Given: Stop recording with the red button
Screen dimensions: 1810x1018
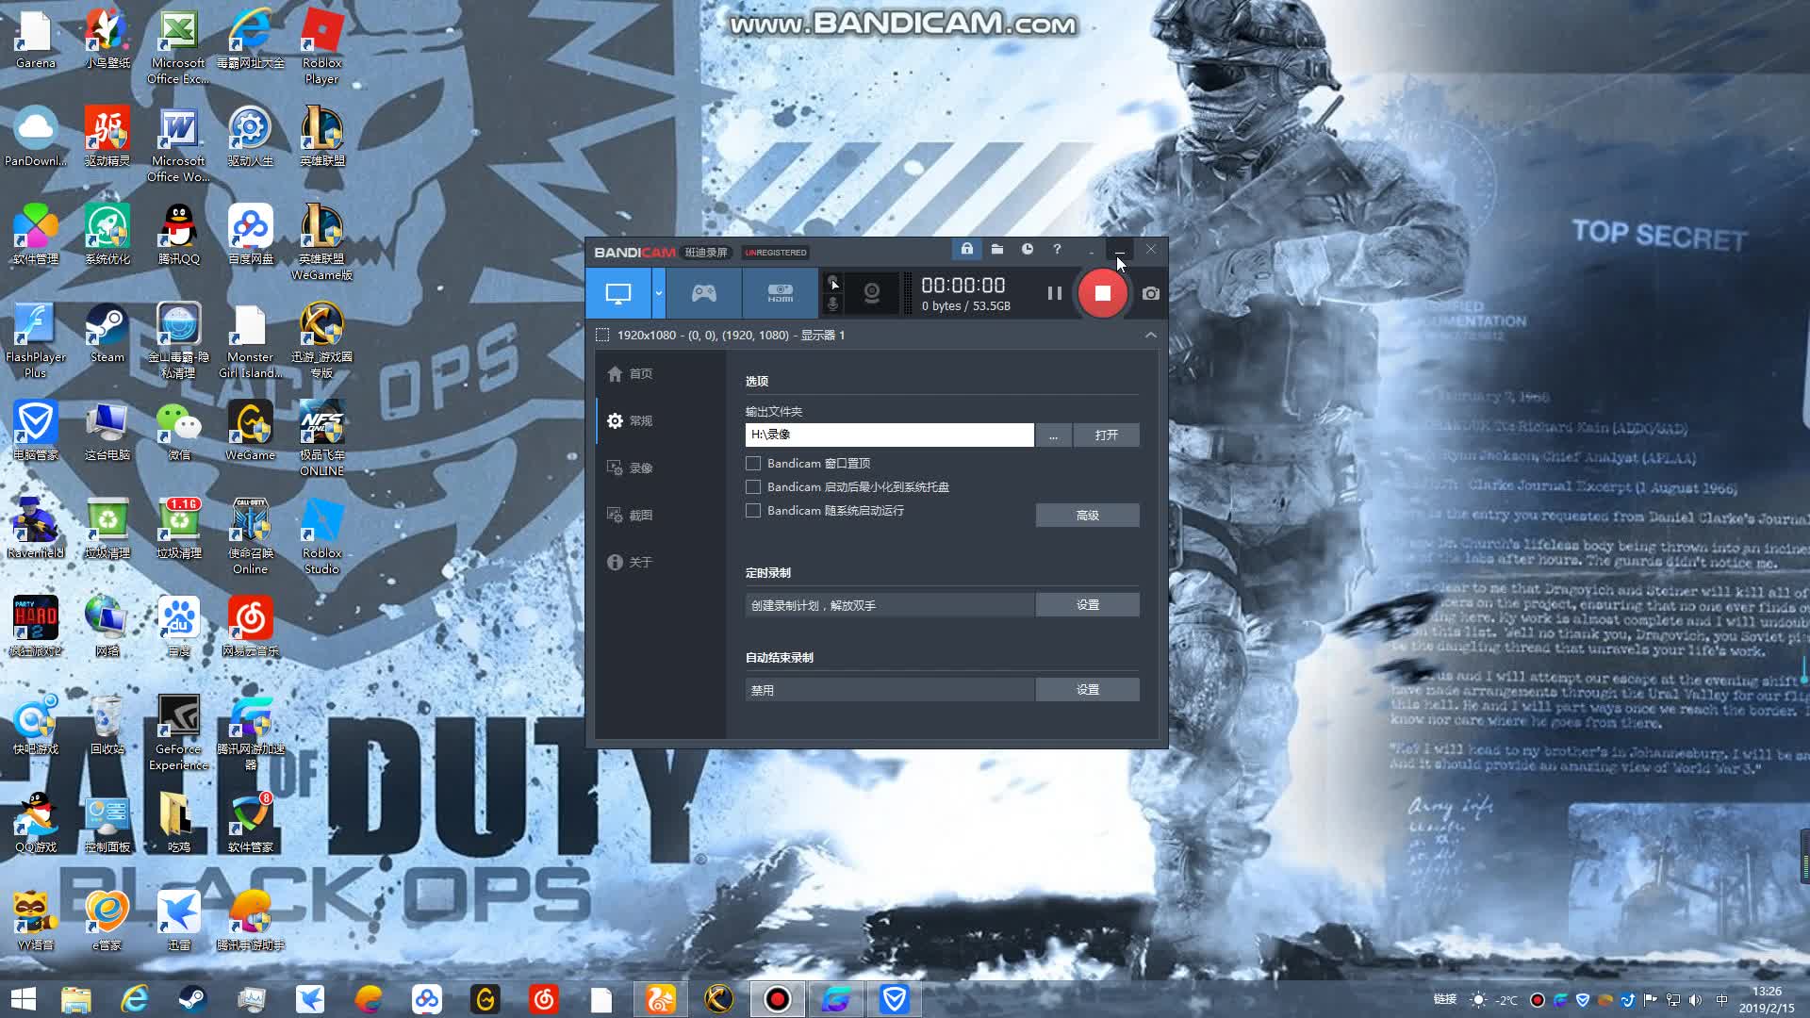Looking at the screenshot, I should (1102, 293).
